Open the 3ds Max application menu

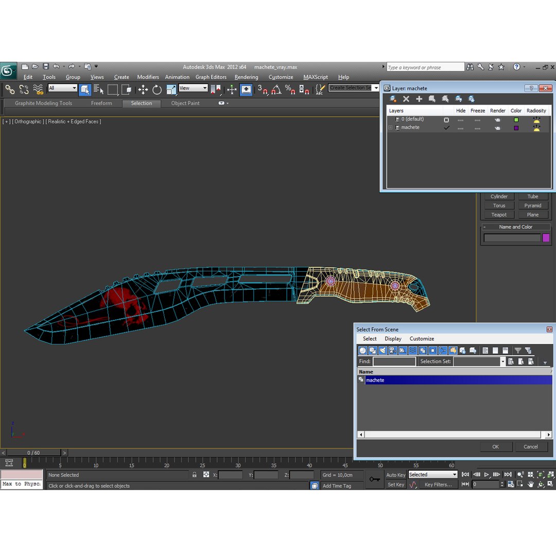8,71
